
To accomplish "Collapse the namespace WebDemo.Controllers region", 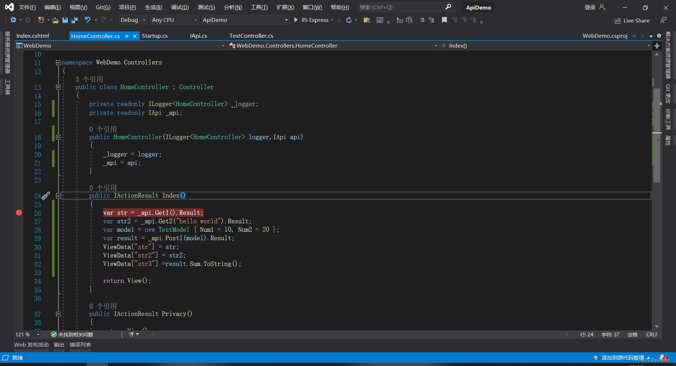I will tap(58, 63).
